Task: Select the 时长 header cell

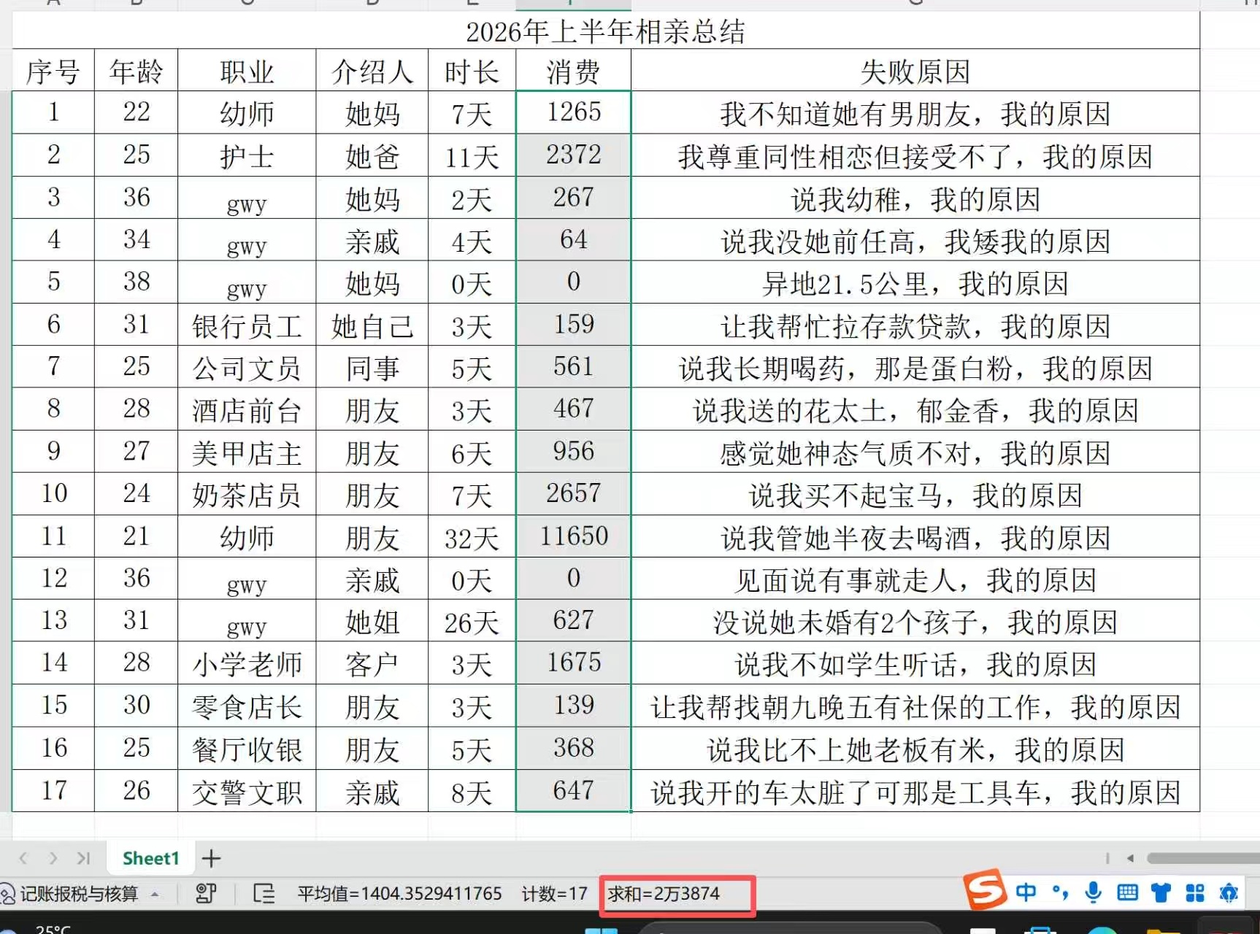Action: click(x=472, y=71)
